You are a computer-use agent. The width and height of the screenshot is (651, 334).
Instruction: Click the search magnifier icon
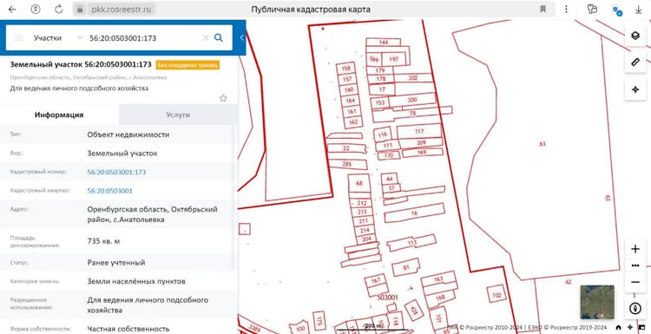219,38
